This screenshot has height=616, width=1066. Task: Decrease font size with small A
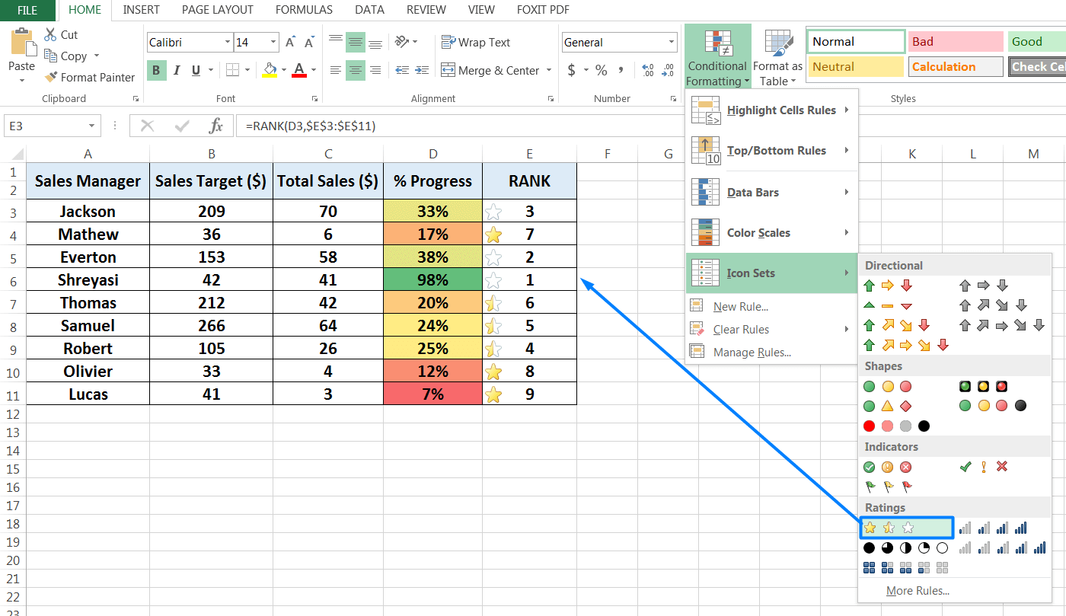pos(309,43)
